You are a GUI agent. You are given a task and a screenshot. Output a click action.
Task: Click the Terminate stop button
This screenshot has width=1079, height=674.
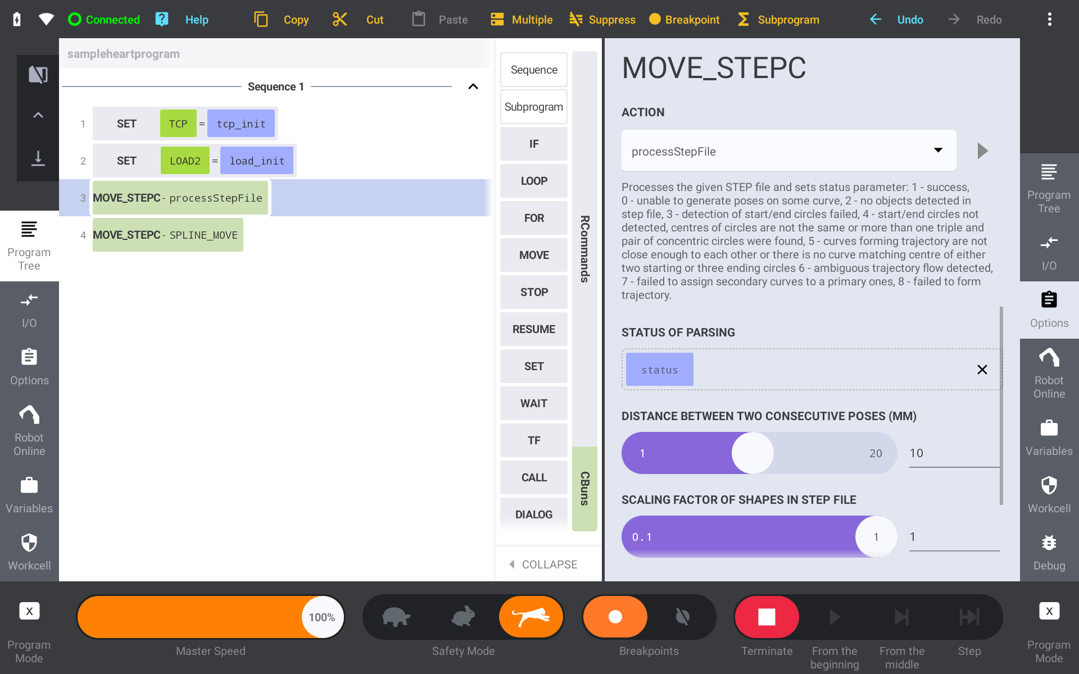click(767, 617)
